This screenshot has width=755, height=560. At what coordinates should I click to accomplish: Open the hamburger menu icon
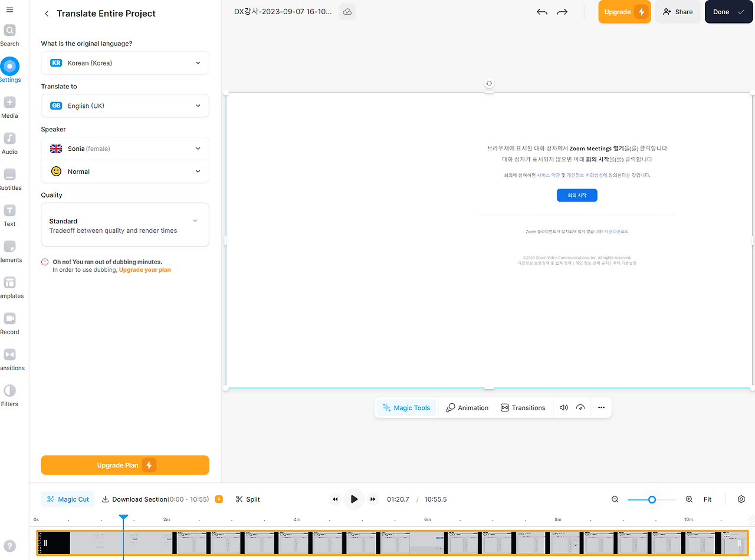point(9,10)
